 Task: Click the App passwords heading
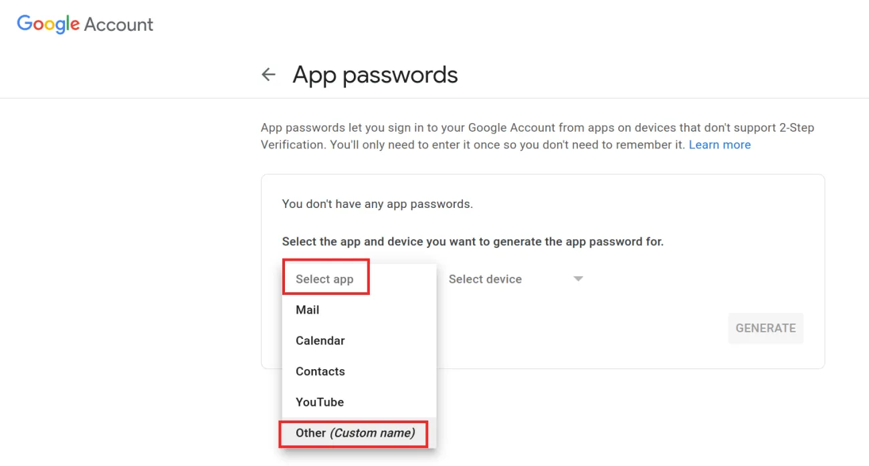pos(375,74)
